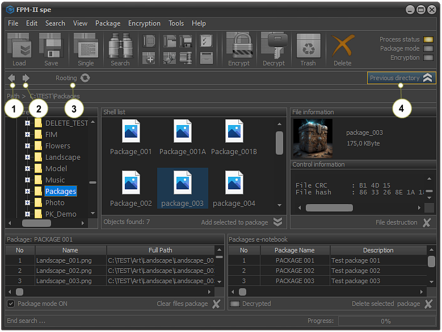The image size is (442, 332).
Task: Expand the Flowers folder node
Action: (x=27, y=146)
